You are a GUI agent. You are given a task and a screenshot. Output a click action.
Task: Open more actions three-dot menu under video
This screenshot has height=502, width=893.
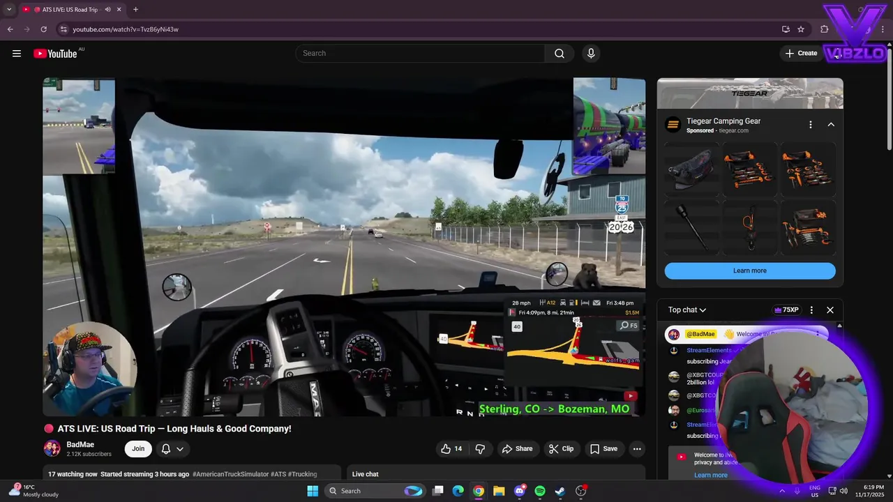tap(637, 449)
